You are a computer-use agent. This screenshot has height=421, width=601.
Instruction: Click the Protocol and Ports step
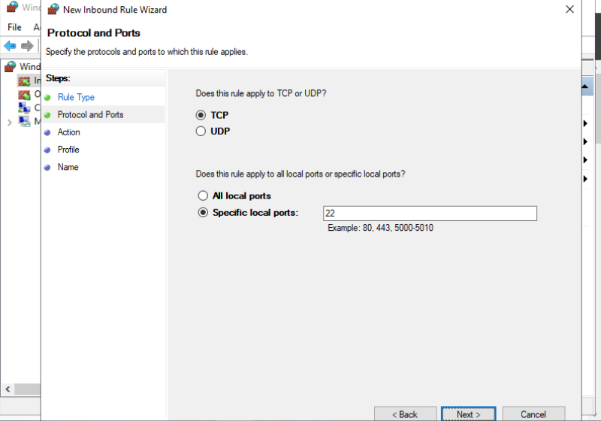point(90,114)
